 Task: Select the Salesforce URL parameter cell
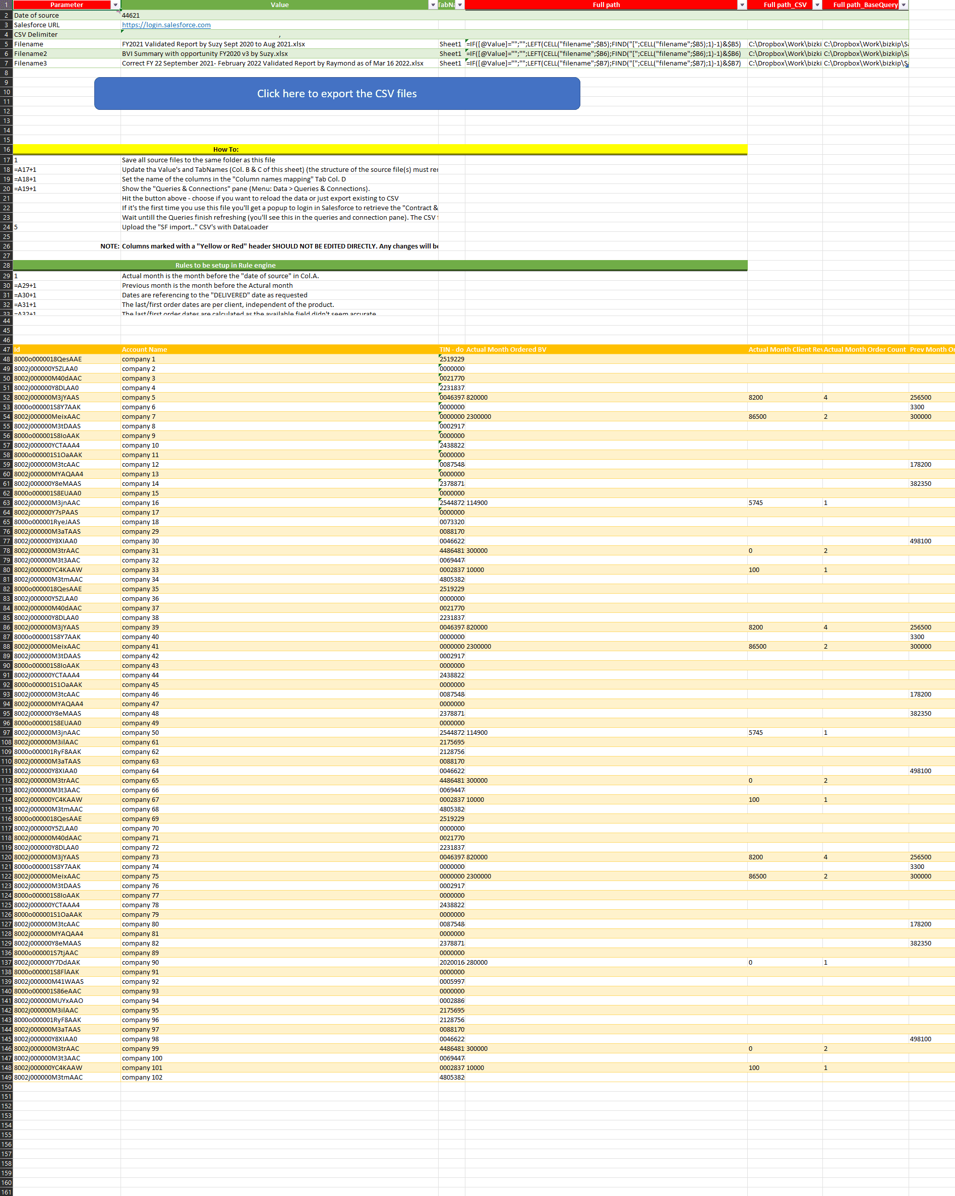click(67, 25)
